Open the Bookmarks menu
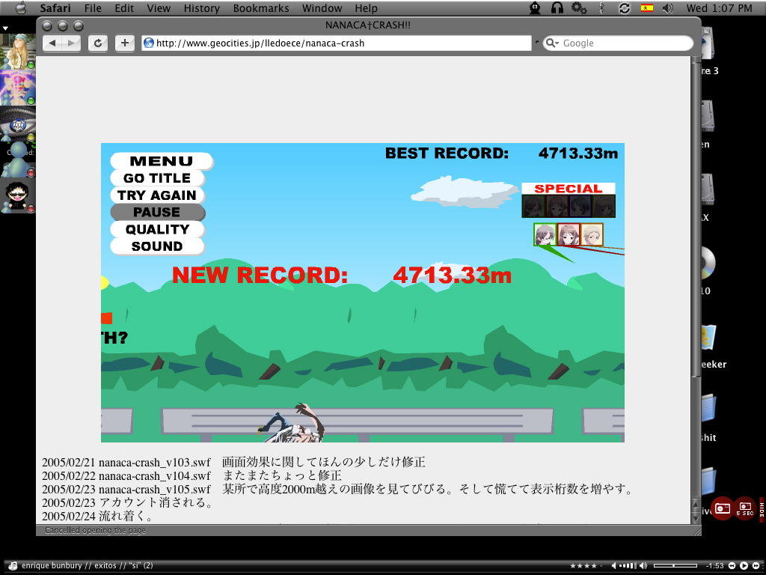This screenshot has width=766, height=575. [261, 8]
